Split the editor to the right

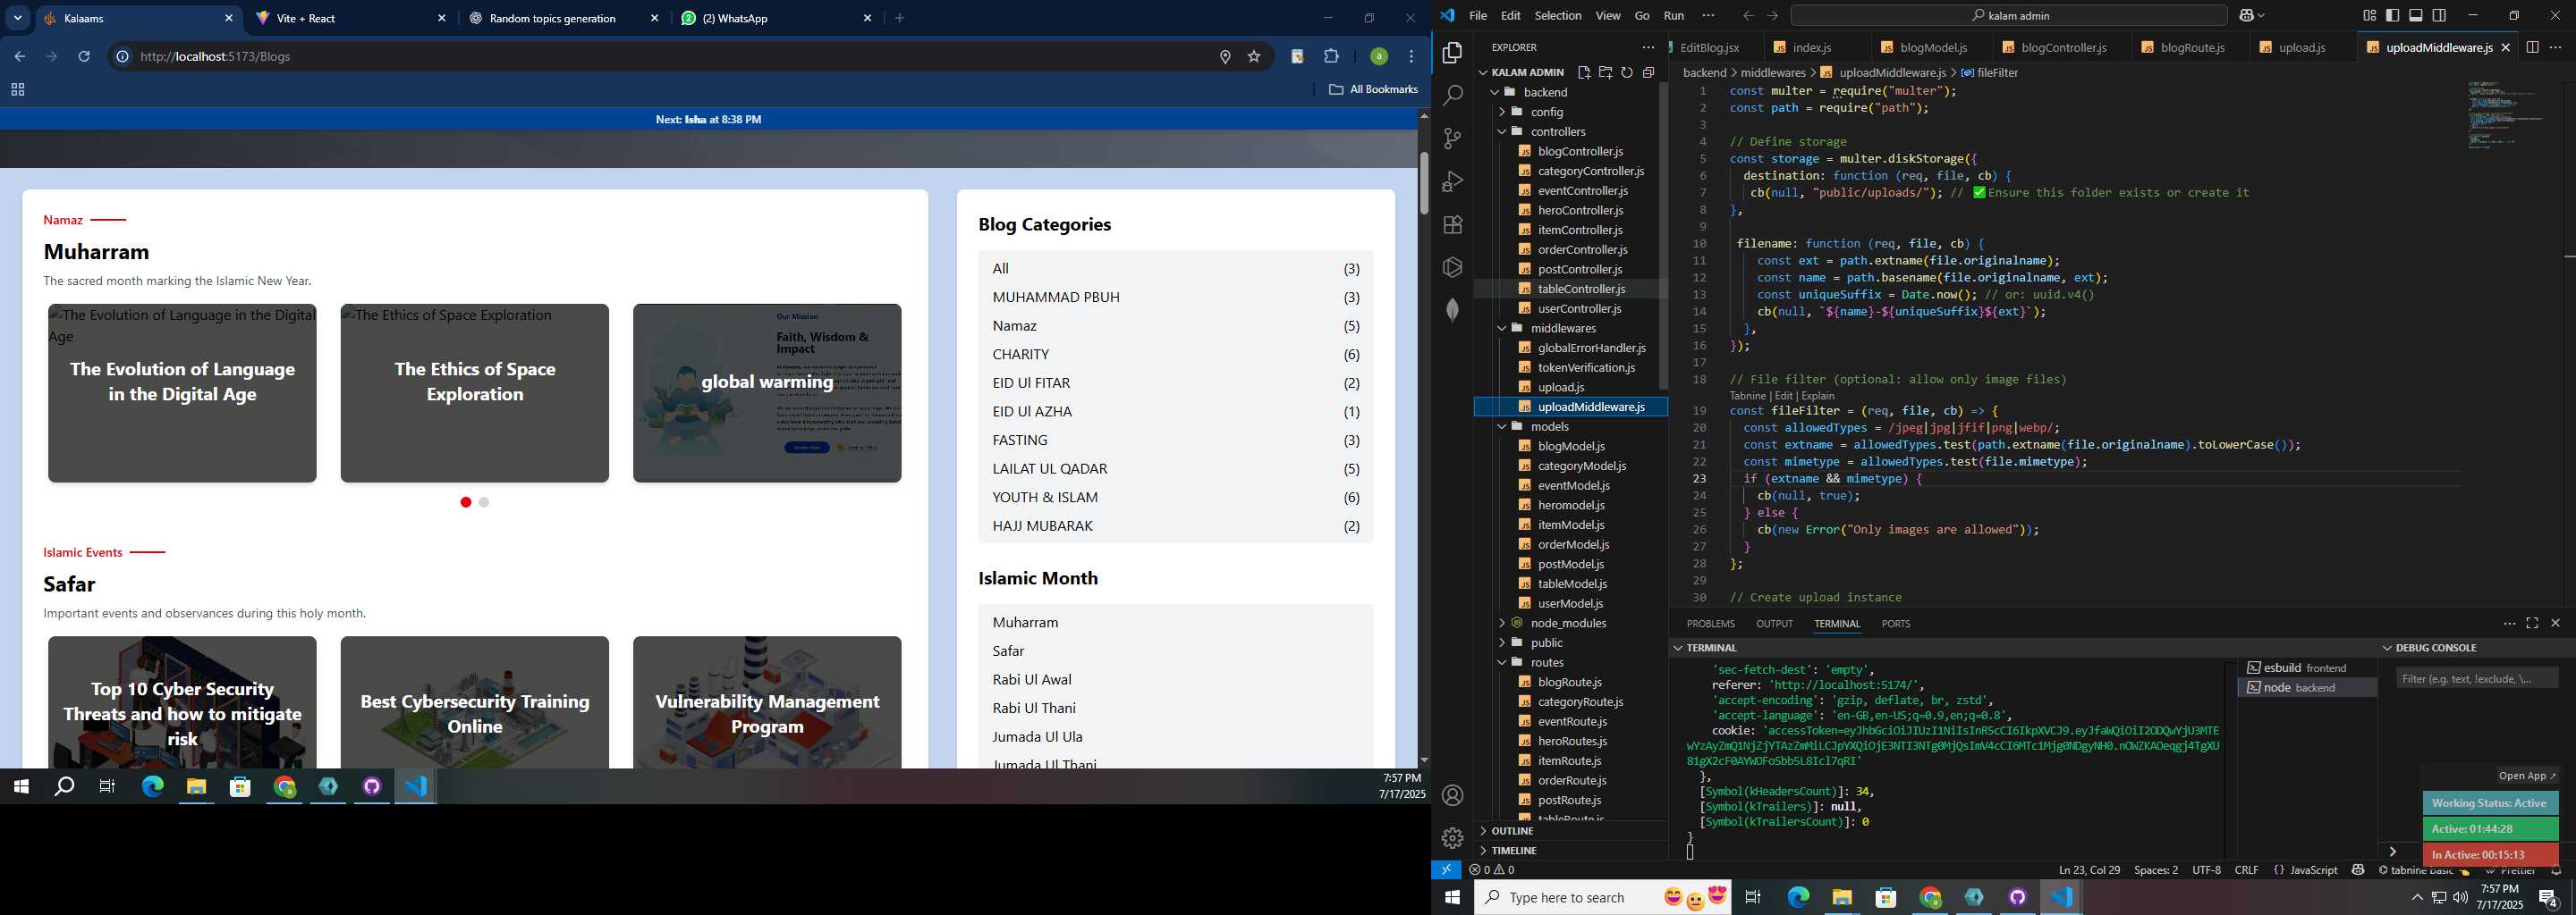pos(2532,47)
